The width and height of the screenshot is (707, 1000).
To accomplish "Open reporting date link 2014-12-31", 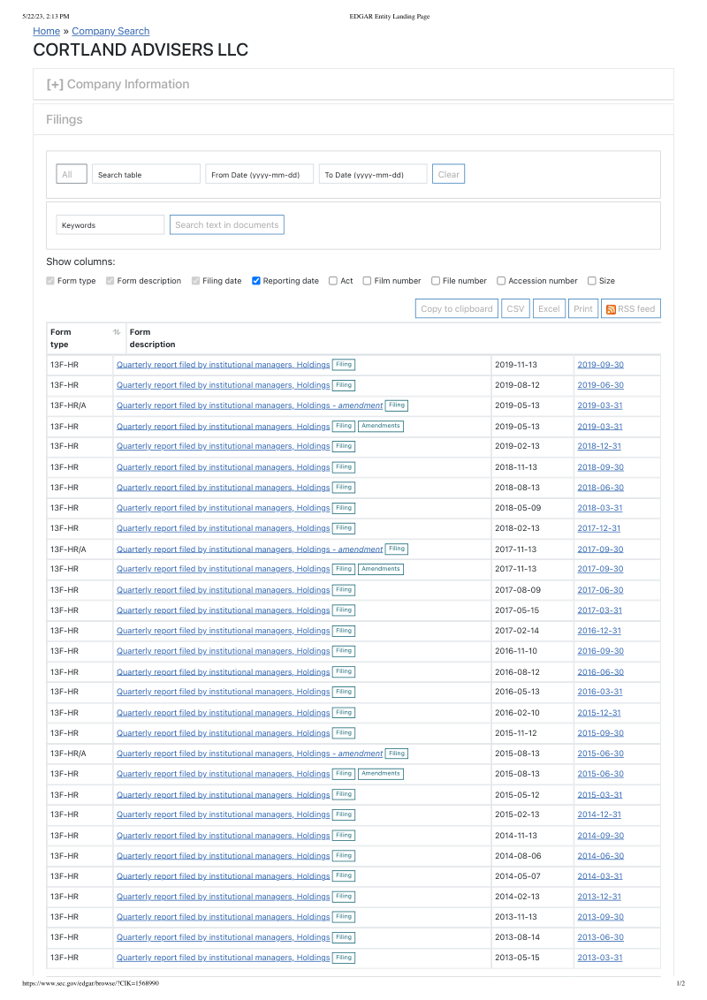I will click(599, 814).
